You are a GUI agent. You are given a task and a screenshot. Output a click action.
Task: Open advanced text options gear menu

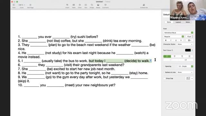pyautogui.click(x=190, y=40)
